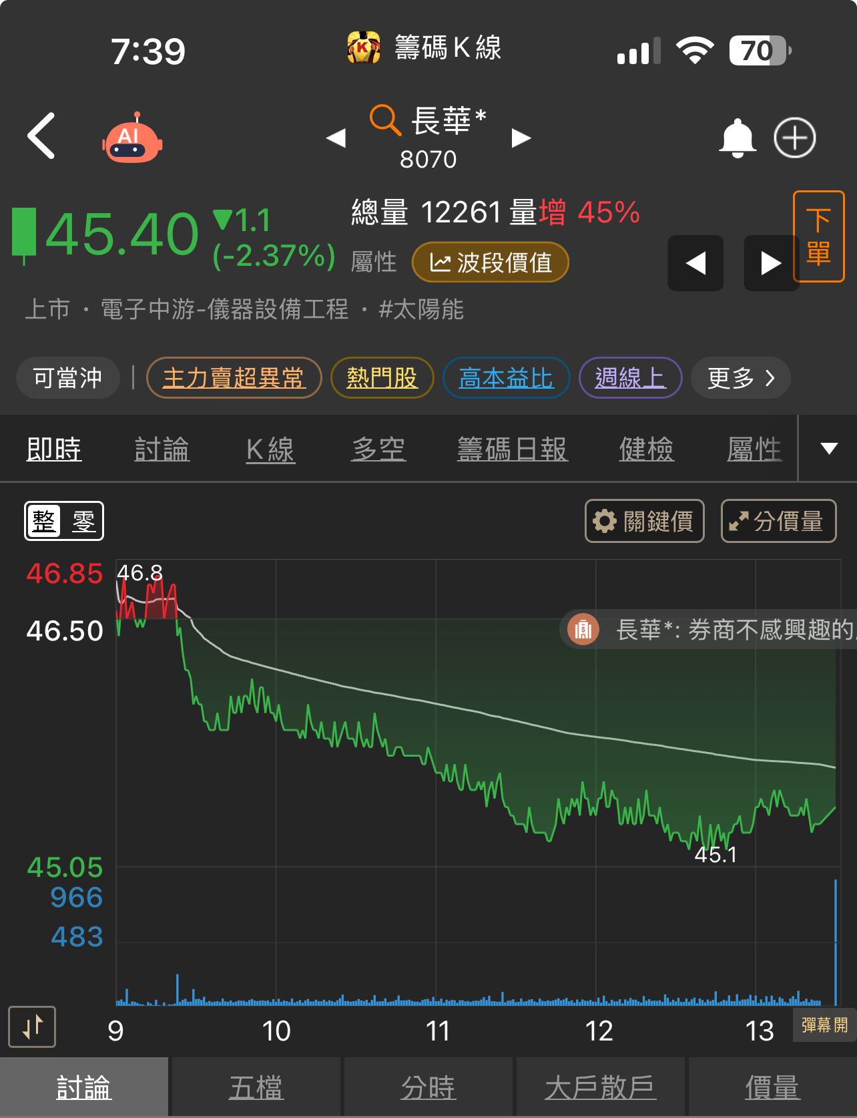Tap the current price 45.40

[122, 234]
